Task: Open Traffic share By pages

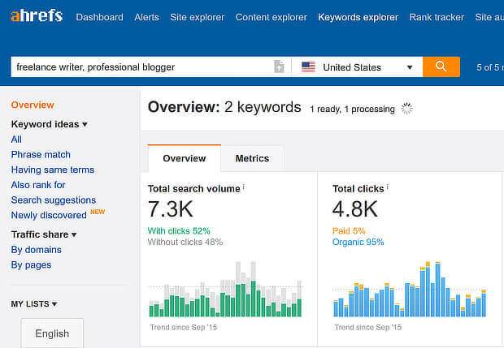Action: 31,265
